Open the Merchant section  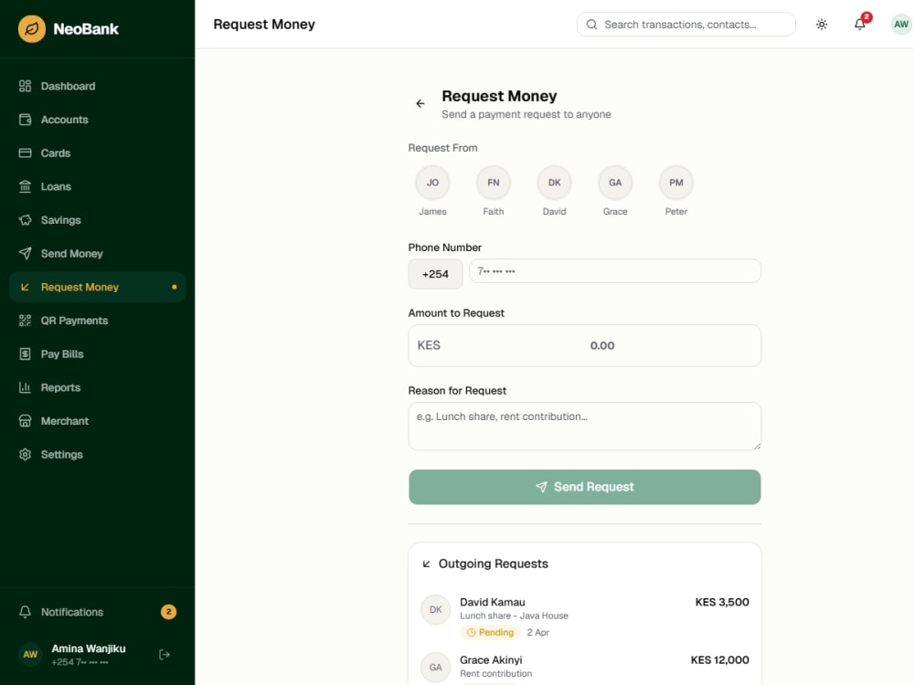pos(98,421)
